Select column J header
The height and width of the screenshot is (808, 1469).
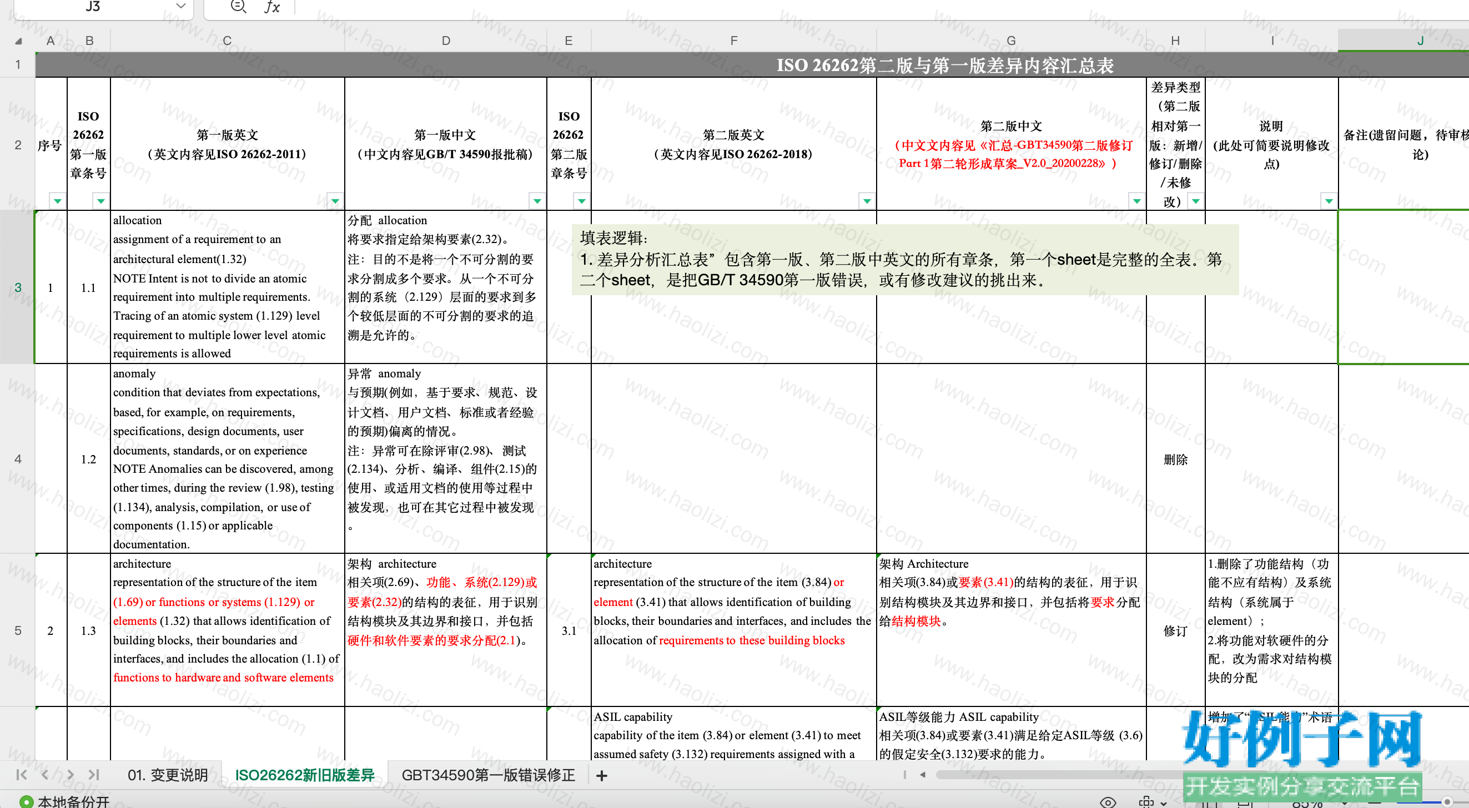pos(1403,41)
